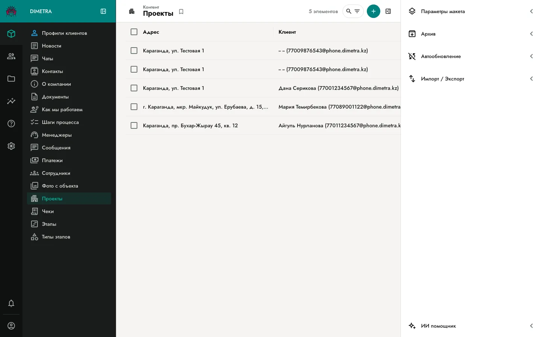Check the Дана Серикова row checkbox
This screenshot has height=337, width=539.
click(134, 88)
